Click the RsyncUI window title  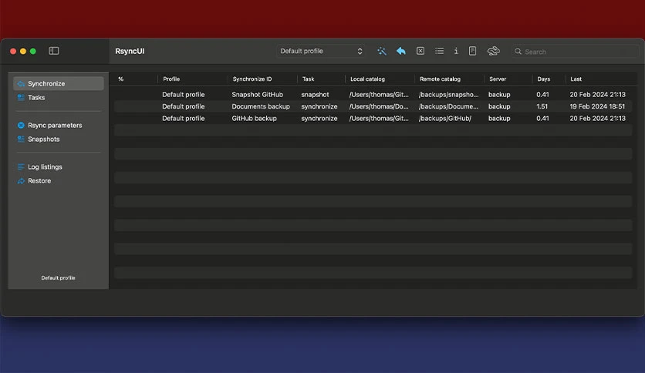130,52
